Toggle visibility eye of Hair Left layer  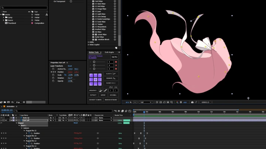click(1, 120)
